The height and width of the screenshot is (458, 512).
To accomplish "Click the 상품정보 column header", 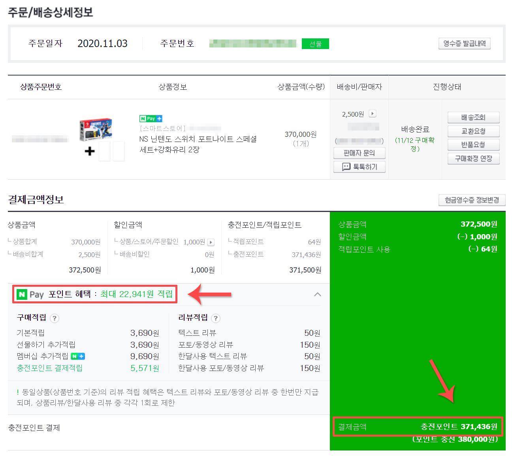I will point(173,87).
